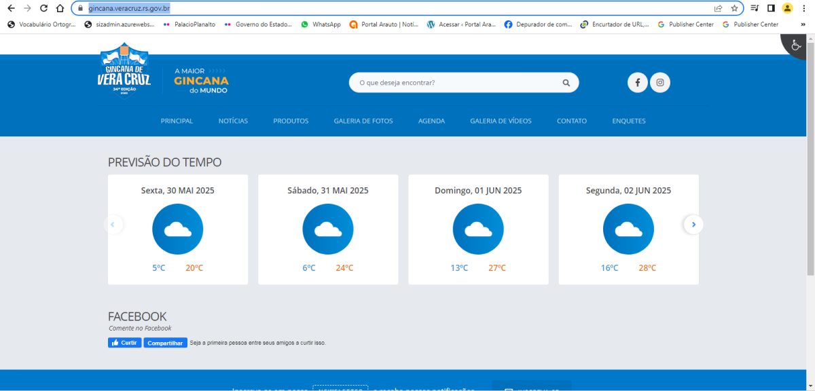Show previous forecast days with left arrow

(x=113, y=224)
